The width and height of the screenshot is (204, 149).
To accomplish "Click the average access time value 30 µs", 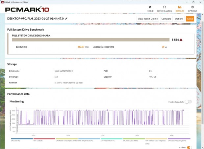I will click(164, 47).
